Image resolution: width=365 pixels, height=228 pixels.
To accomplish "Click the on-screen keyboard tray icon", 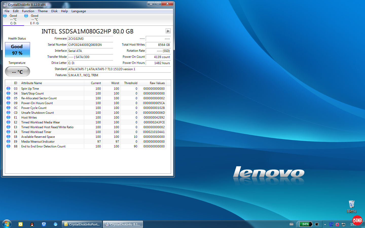I will point(291,224).
